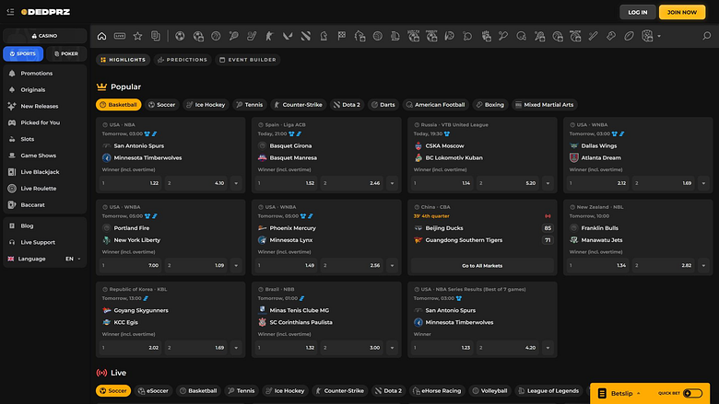Expand more sports with the toolbar arrow
Viewport: 719px width, 404px height.
(659, 36)
